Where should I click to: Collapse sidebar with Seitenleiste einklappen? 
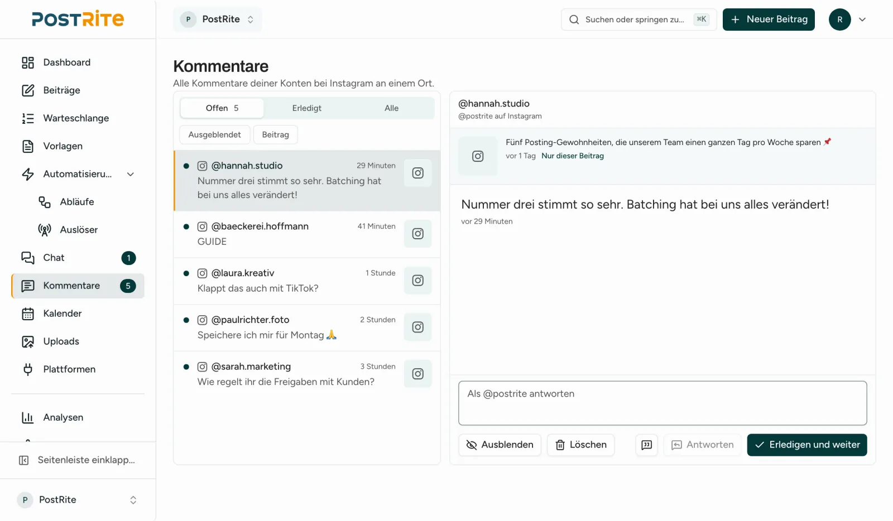point(78,460)
